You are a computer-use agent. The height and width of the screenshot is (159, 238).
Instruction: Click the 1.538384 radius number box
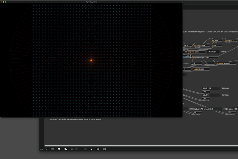pyautogui.click(x=213, y=52)
